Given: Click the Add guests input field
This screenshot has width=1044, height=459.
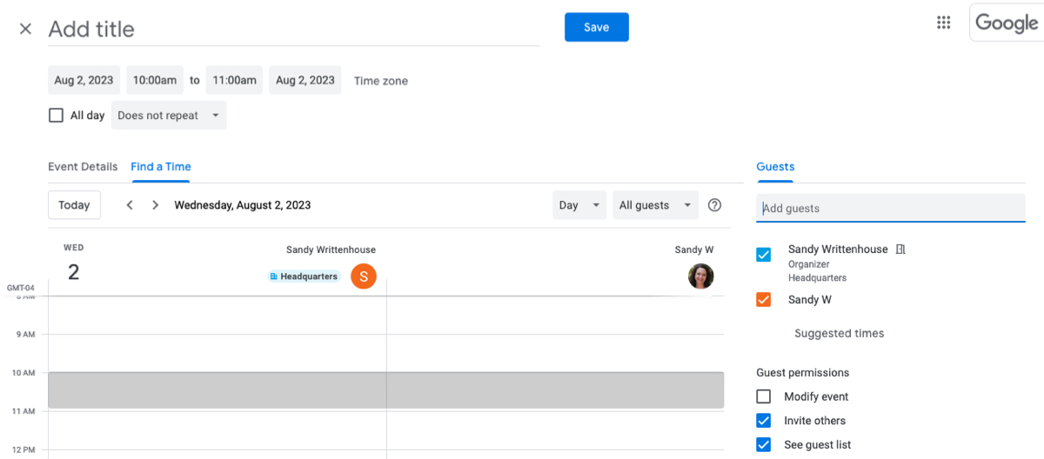Looking at the screenshot, I should 890,209.
